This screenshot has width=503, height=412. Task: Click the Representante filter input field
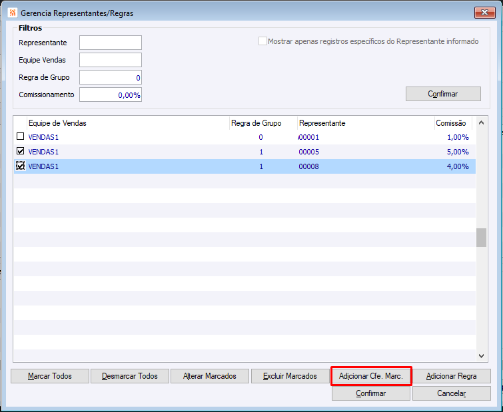pos(111,43)
